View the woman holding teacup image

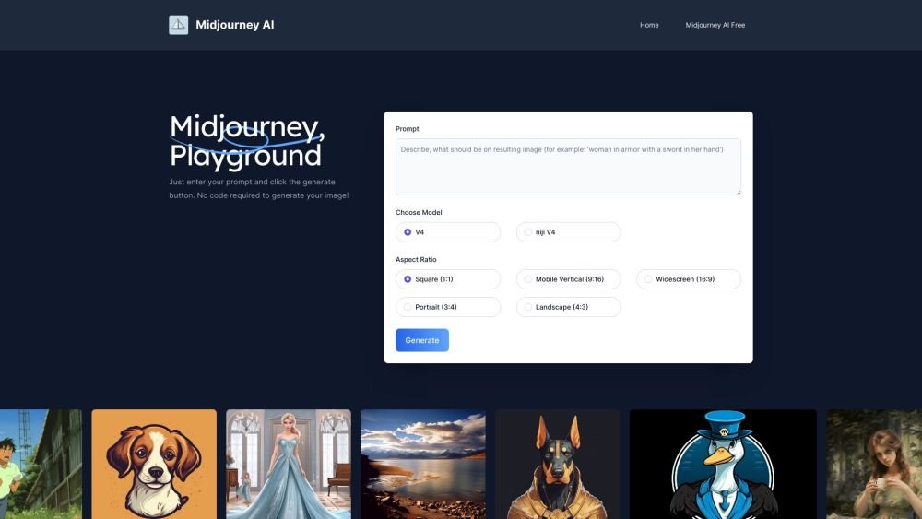pyautogui.click(x=874, y=465)
